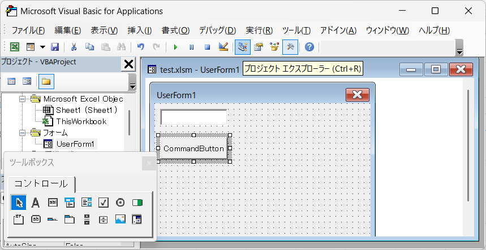The width and height of the screenshot is (486, 250).
Task: Collapse the フォーム folder node
Action: [x=22, y=133]
